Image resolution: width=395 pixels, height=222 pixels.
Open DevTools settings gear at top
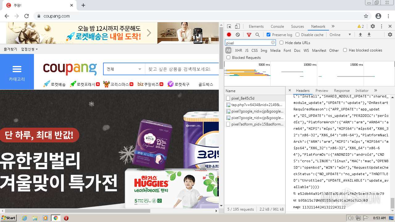coord(373,27)
